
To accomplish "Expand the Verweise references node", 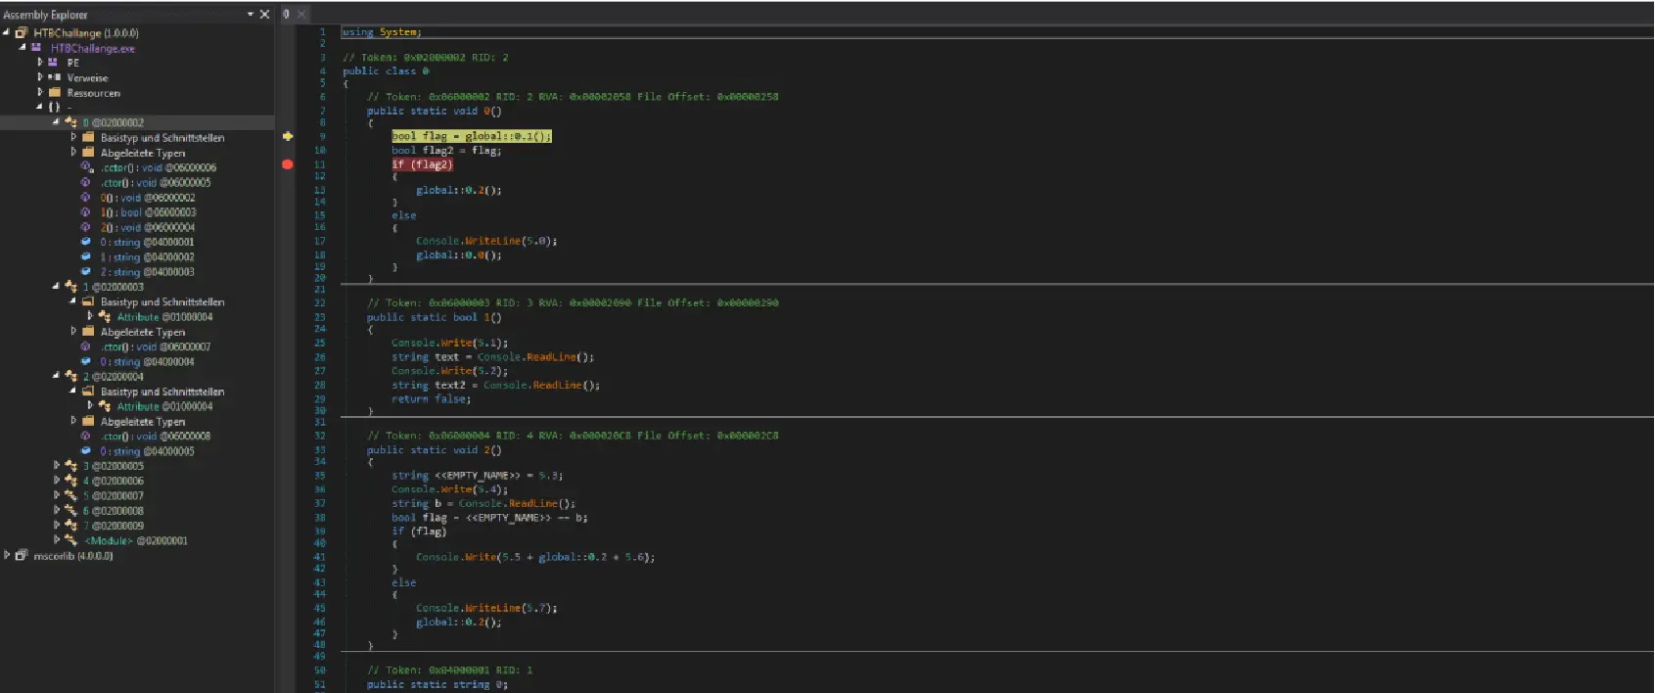I will pyautogui.click(x=40, y=77).
